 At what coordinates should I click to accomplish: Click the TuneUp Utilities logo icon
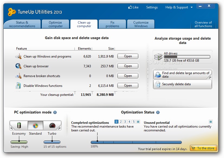(12, 12)
